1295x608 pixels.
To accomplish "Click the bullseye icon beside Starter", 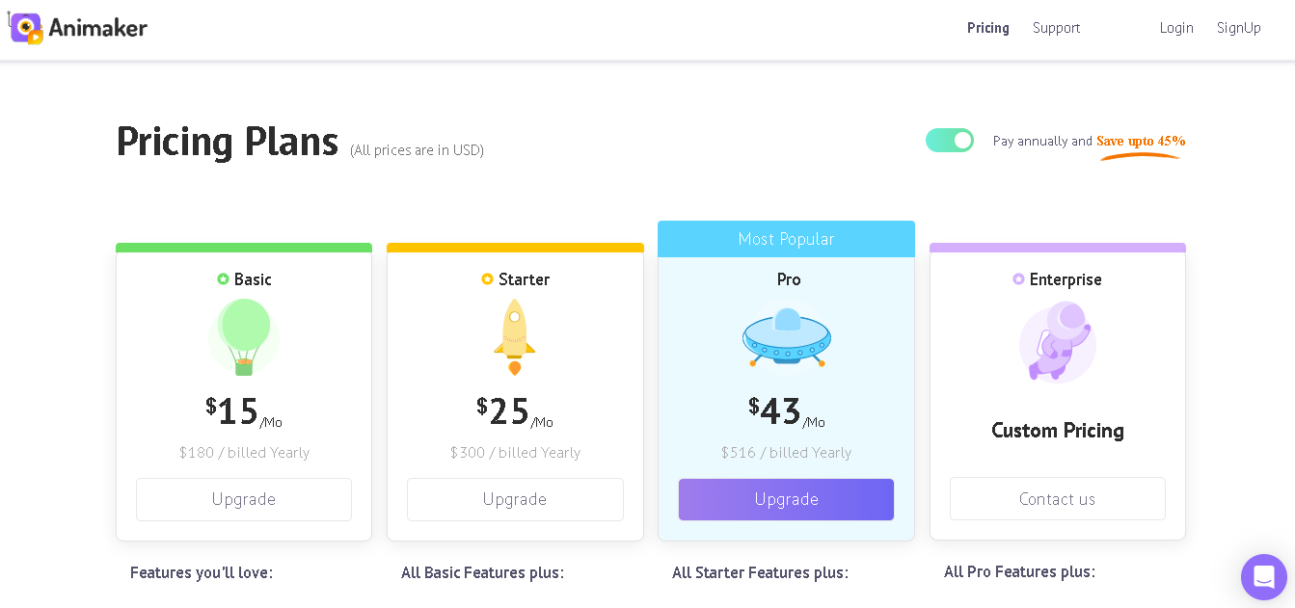I will pos(488,279).
